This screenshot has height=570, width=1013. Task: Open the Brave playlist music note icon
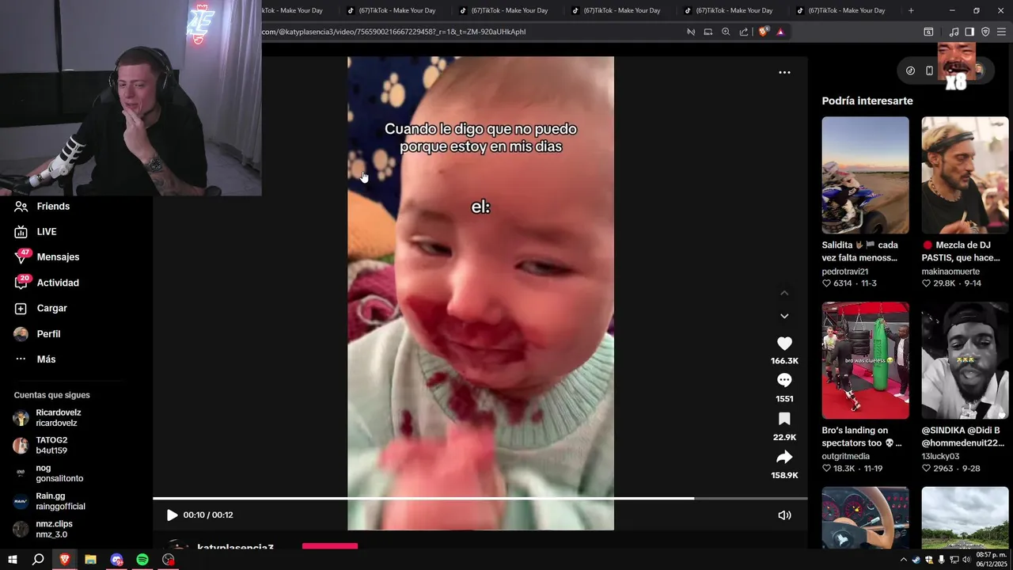(x=954, y=32)
